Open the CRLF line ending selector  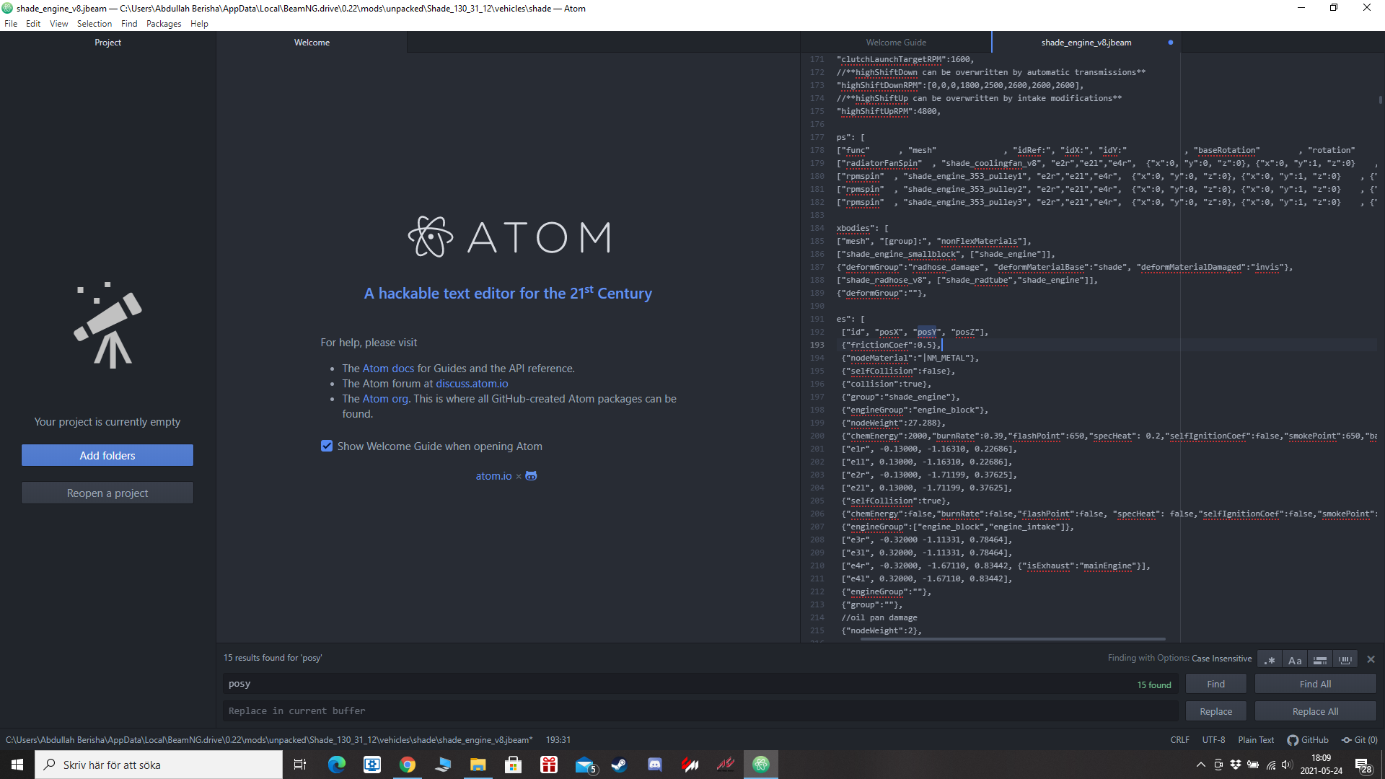click(x=1179, y=740)
